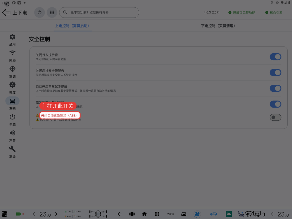Open the tire pressure car diagram widget

(x=98, y=214)
